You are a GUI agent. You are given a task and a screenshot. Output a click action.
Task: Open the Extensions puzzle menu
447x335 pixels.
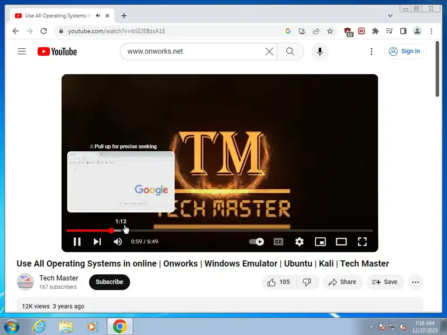pyautogui.click(x=375, y=31)
